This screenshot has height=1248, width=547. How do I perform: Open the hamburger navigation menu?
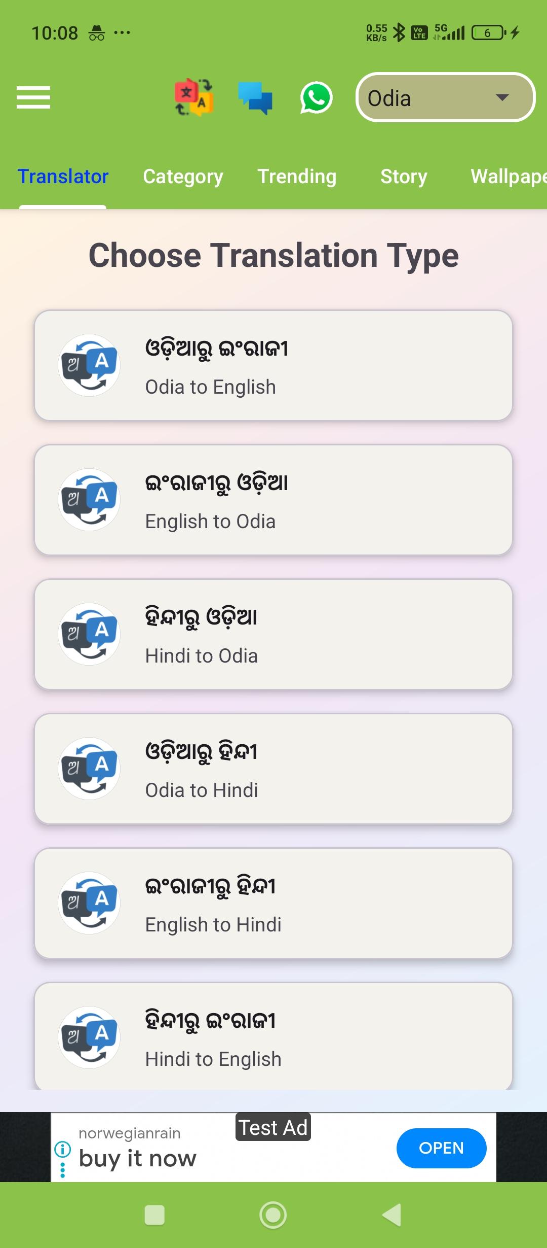click(33, 97)
